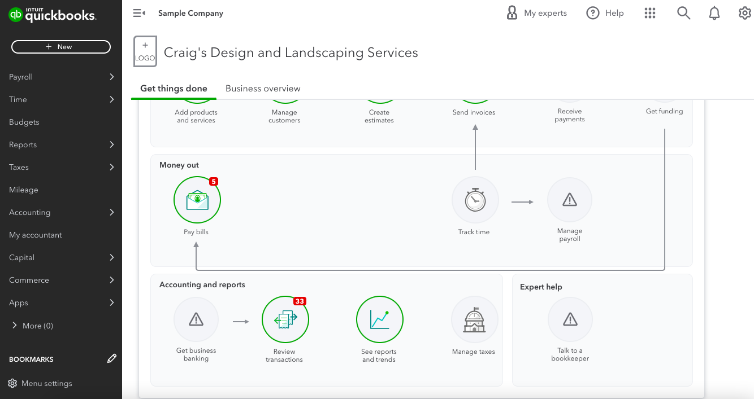Open the Help menu icon
This screenshot has width=754, height=399.
pyautogui.click(x=592, y=12)
